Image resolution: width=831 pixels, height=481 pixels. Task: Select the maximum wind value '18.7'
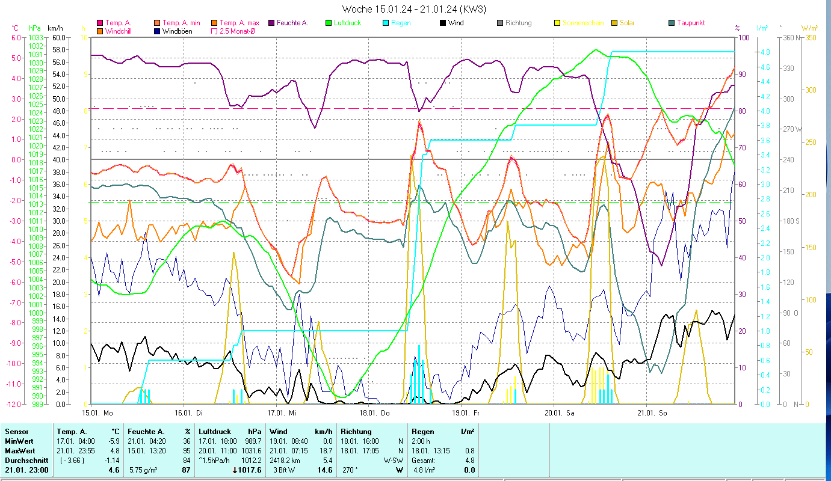point(325,451)
